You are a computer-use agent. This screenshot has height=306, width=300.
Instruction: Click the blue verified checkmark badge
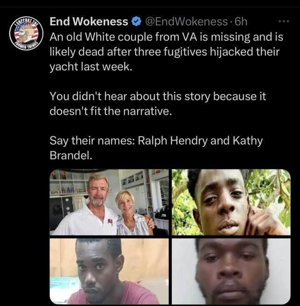[137, 21]
